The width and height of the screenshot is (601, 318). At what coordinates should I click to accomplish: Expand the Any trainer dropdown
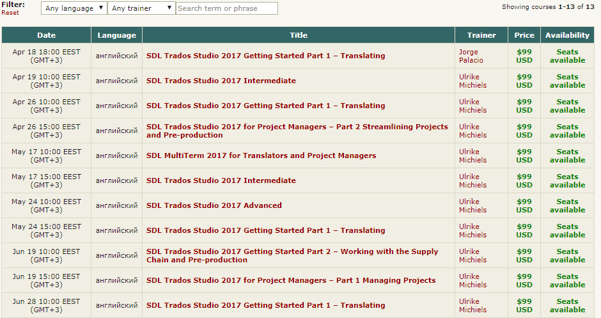(x=141, y=8)
